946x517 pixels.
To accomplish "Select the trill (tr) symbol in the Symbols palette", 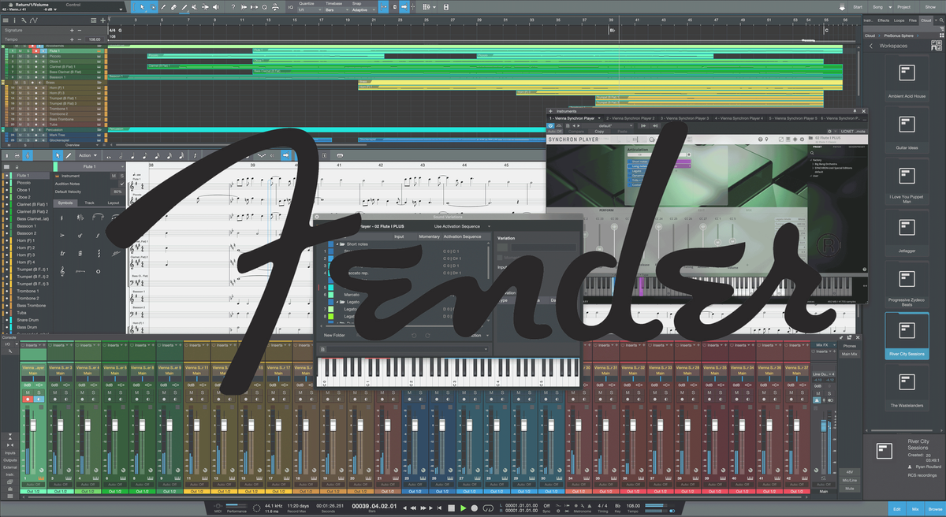I will tap(61, 253).
